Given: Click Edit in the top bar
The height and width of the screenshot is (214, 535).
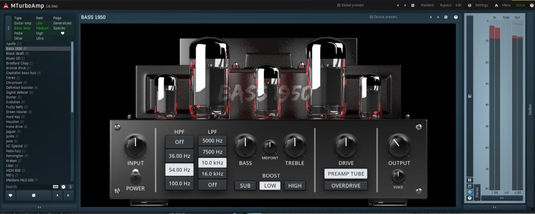Looking at the screenshot, I should (458, 5).
